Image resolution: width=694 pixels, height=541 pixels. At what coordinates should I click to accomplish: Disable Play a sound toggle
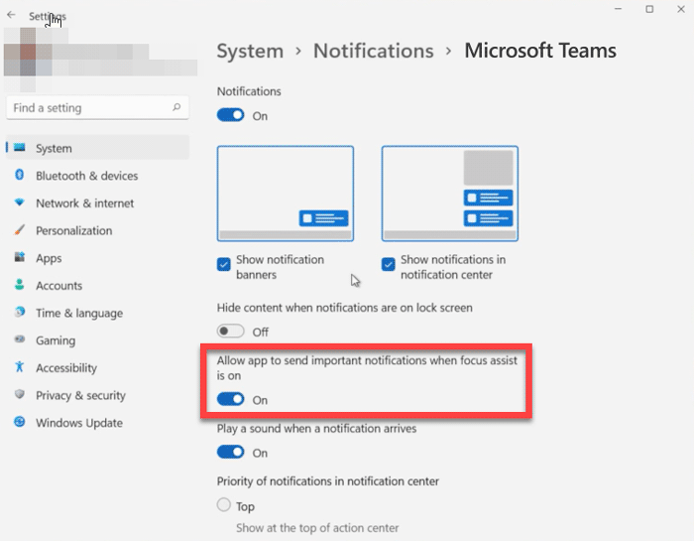[x=230, y=453]
